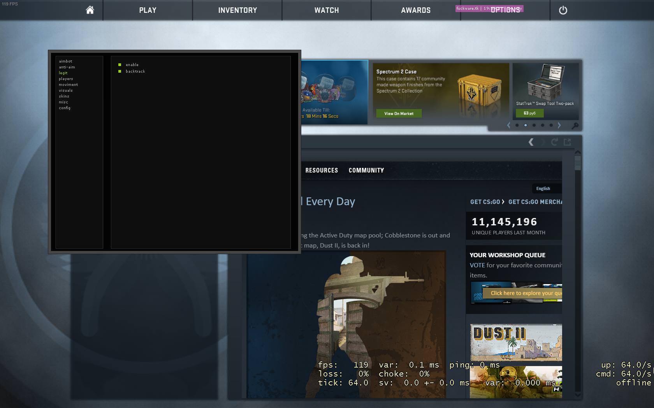Click the Spectrum 2 Case title
654x408 pixels.
tap(396, 72)
